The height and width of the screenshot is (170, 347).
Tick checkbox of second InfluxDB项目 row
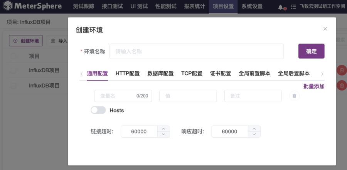coord(13,86)
